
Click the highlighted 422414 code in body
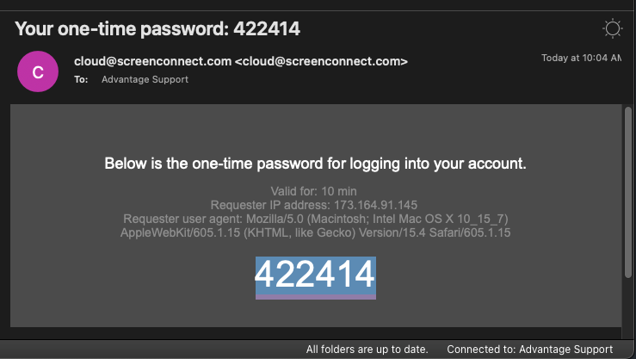coord(316,275)
